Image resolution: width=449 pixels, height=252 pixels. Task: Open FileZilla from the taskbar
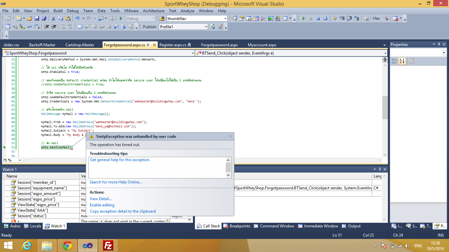tap(108, 245)
